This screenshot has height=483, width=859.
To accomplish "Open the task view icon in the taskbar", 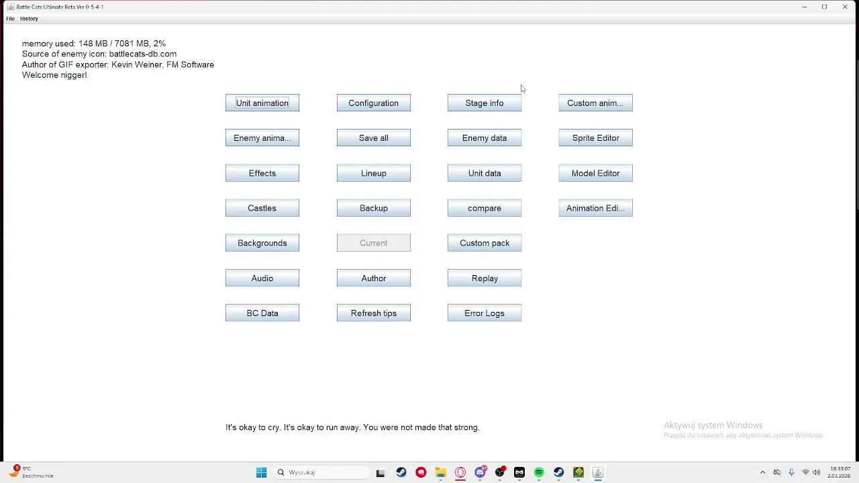I will click(x=381, y=472).
